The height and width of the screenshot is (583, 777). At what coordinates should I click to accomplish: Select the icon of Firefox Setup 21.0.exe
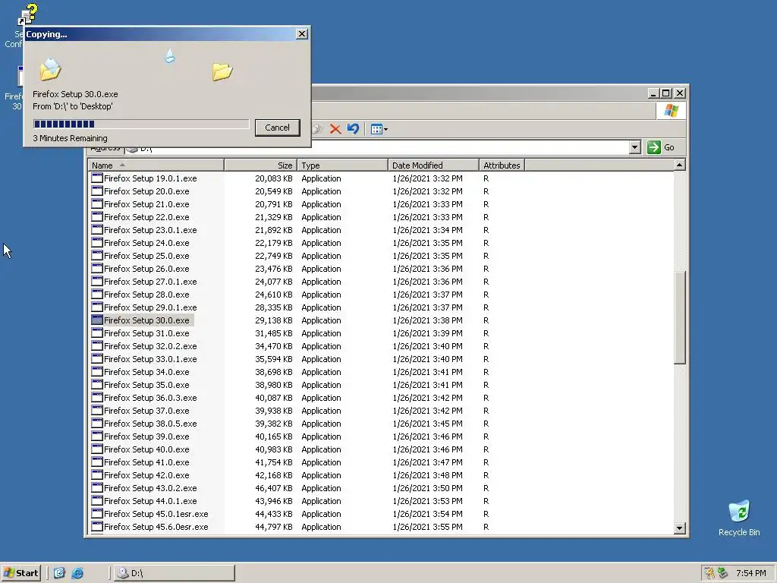click(97, 203)
